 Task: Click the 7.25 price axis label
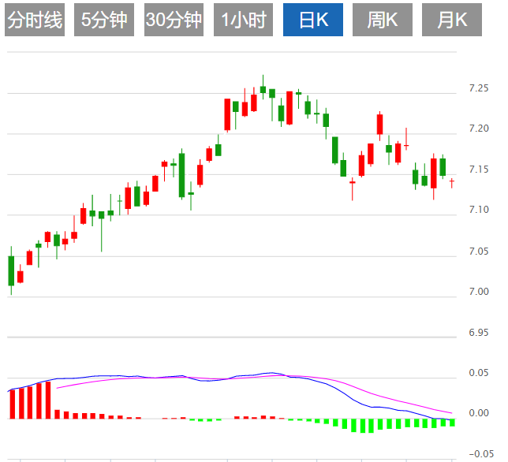tap(479, 88)
